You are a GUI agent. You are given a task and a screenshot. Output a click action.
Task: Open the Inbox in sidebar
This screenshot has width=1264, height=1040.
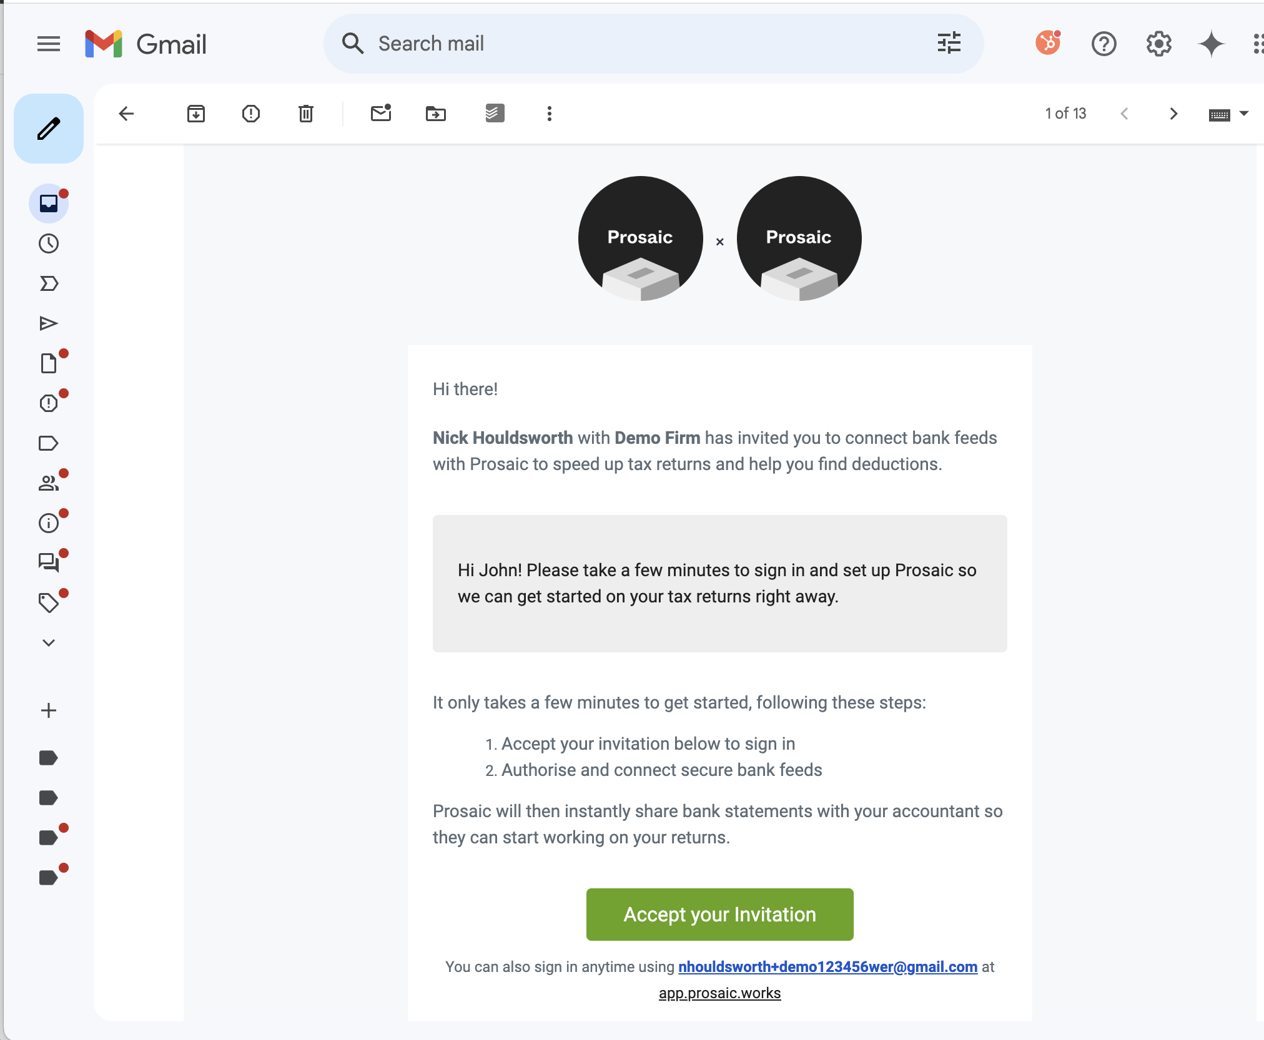(49, 204)
